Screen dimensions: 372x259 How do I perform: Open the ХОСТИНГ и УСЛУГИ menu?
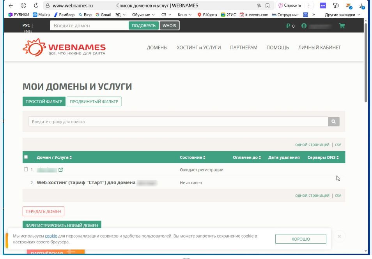199,48
